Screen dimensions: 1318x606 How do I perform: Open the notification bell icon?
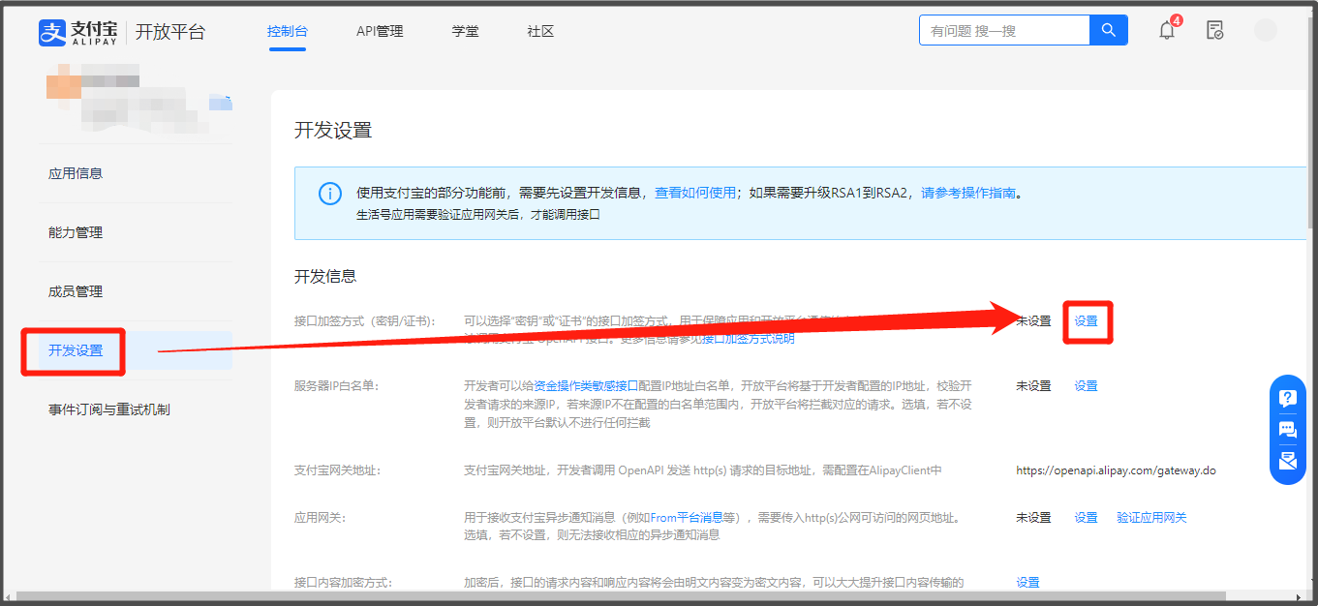pos(1167,30)
